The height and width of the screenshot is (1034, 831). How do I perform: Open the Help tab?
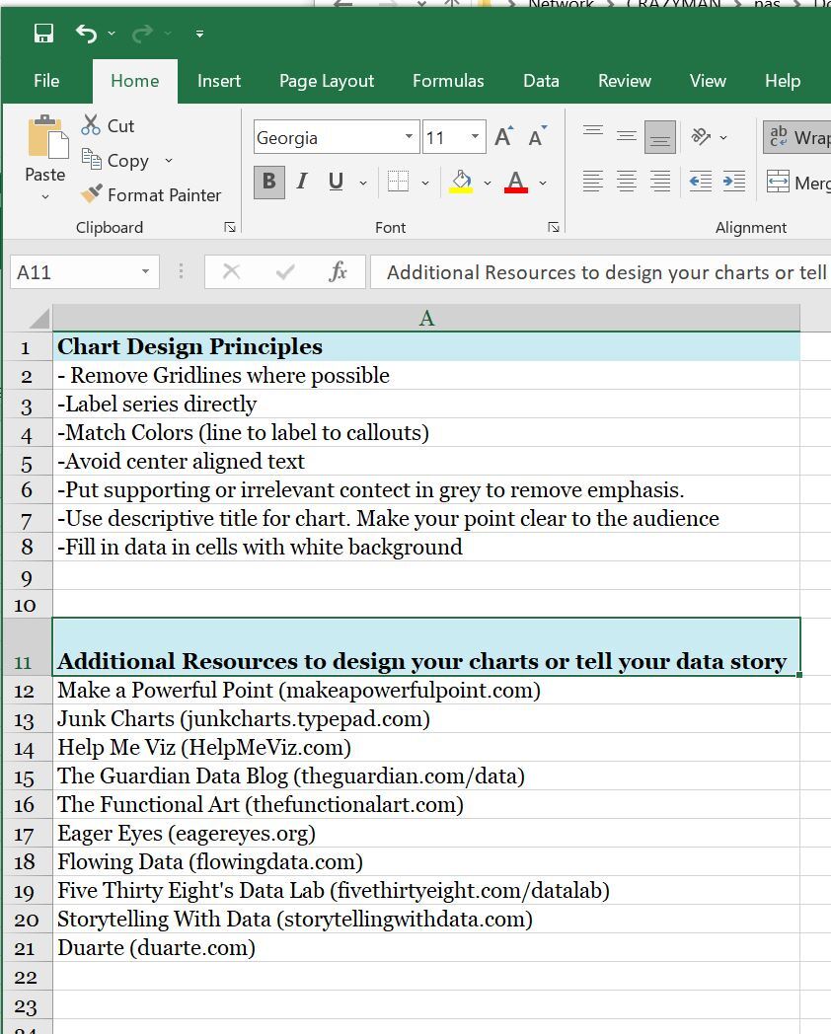(783, 81)
